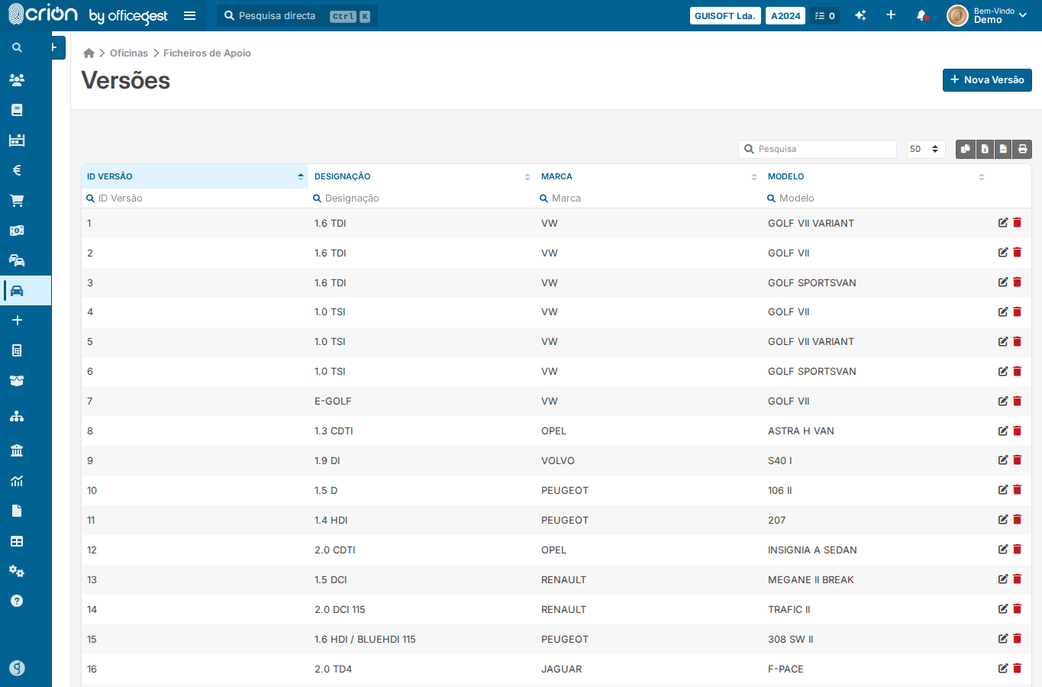Open the cash/money sidebar icon
The image size is (1042, 687).
[17, 231]
